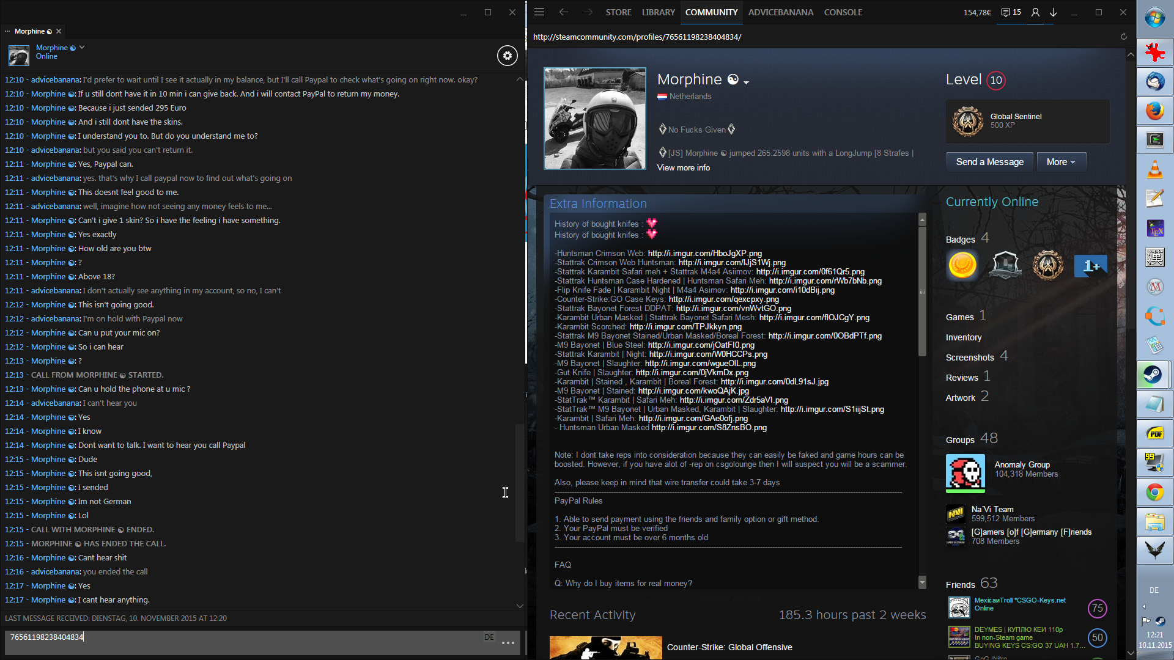Click Send a Message button
The width and height of the screenshot is (1174, 660).
tap(989, 162)
